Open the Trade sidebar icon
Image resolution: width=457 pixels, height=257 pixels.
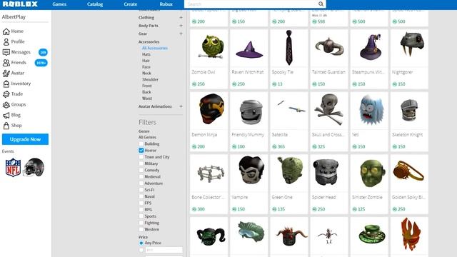tap(6, 94)
